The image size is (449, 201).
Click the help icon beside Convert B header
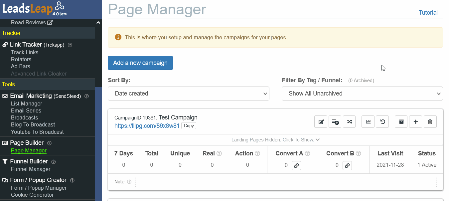pyautogui.click(x=359, y=154)
